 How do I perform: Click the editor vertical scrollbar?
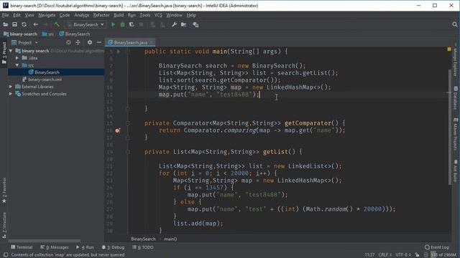pos(450,128)
